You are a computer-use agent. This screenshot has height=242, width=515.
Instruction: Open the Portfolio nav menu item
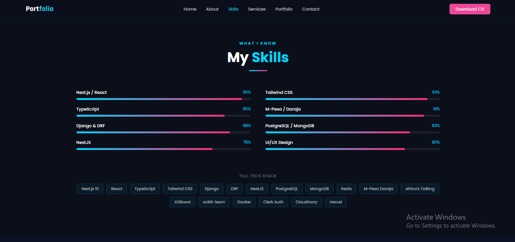pos(284,9)
